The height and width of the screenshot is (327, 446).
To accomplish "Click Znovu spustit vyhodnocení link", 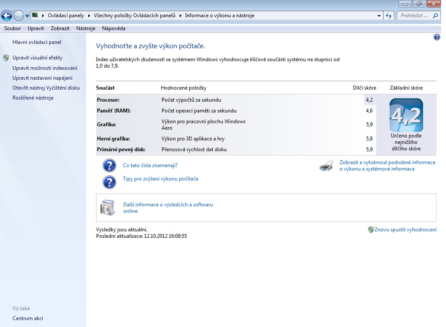I will 405,230.
